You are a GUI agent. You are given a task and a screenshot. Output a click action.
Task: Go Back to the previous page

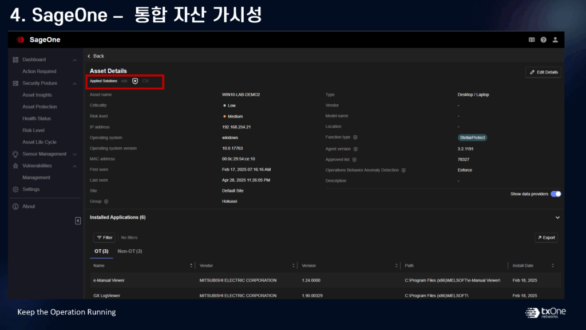(x=96, y=56)
